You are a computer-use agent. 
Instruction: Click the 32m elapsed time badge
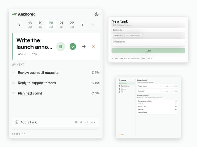(34, 54)
